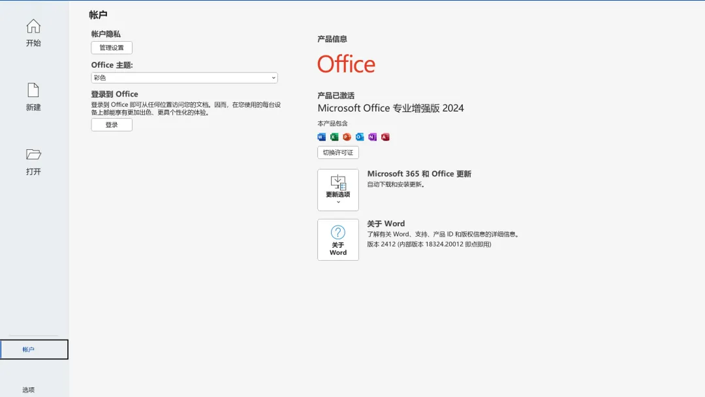Click the 'Microsoft Office 专业增强版 2024' text
Screen dimensions: 705x397
tap(391, 108)
